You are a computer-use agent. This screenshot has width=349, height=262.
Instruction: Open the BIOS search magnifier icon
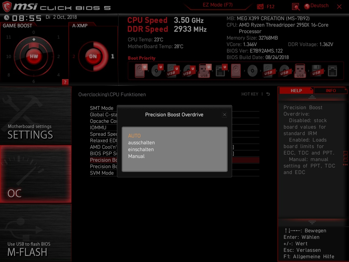click(x=296, y=7)
